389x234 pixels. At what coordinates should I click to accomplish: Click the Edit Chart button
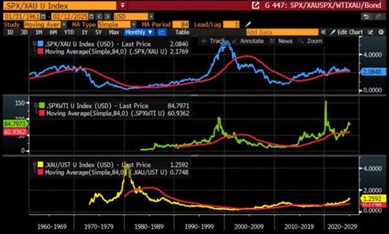pos(347,32)
